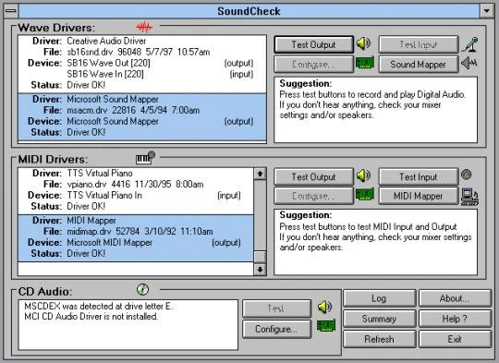Viewport: 499px width, 363px height.
Task: Click the MIDI connector icon beside MIDI Test Input
Action: coord(467,175)
